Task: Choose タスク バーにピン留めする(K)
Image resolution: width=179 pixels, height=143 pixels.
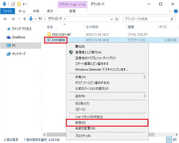Action: [107, 83]
